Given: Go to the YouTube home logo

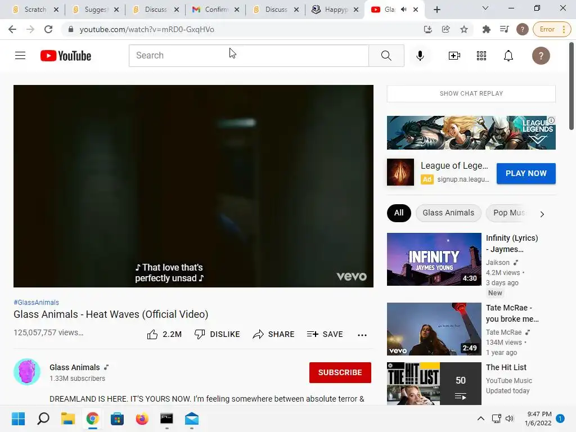Looking at the screenshot, I should pos(66,56).
